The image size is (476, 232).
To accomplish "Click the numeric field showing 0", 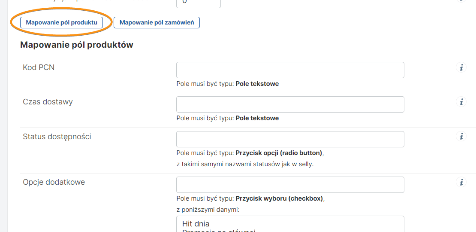I will tap(198, 3).
